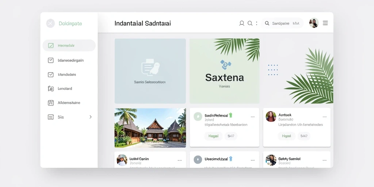Click the Uafitrl Canin avatar

(122, 160)
